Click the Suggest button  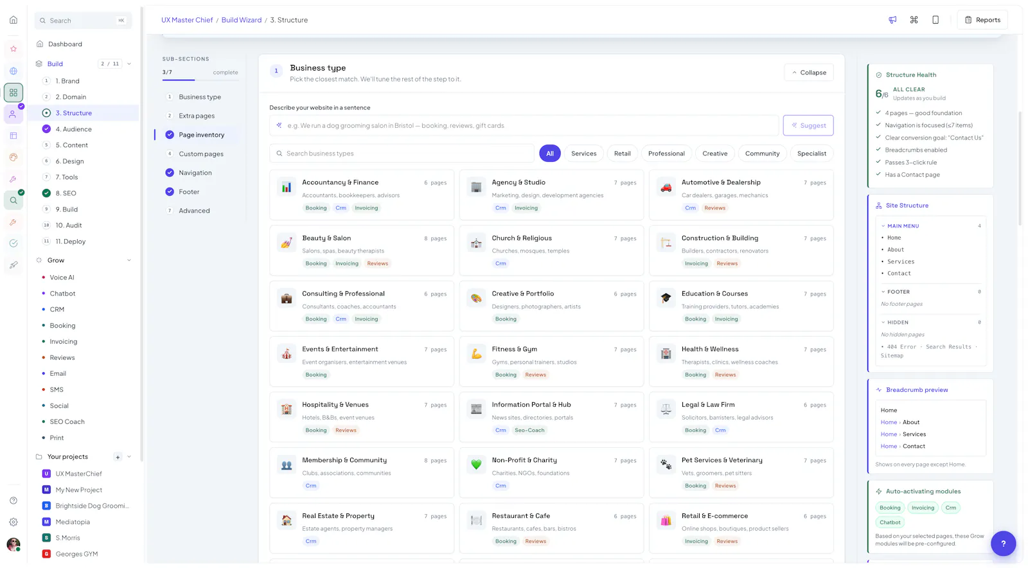click(x=808, y=125)
